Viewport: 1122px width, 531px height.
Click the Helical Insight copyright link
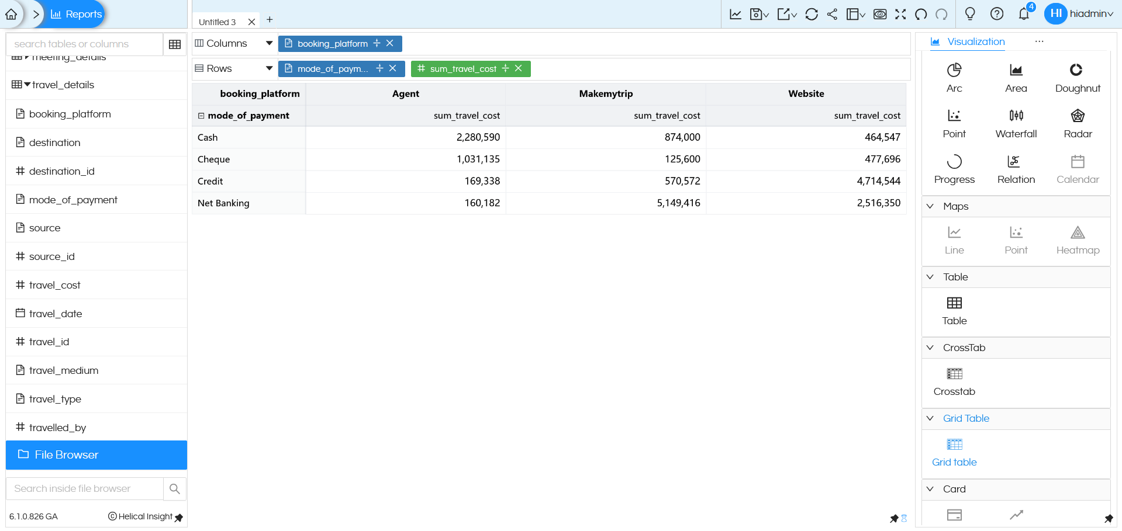140,516
